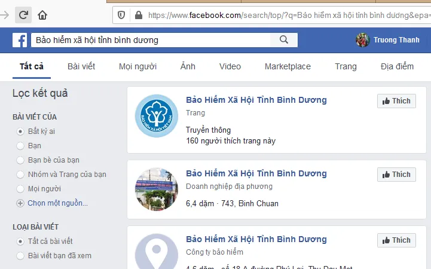The height and width of the screenshot is (269, 431).
Task: Go to the browser home page icon
Action: click(42, 15)
